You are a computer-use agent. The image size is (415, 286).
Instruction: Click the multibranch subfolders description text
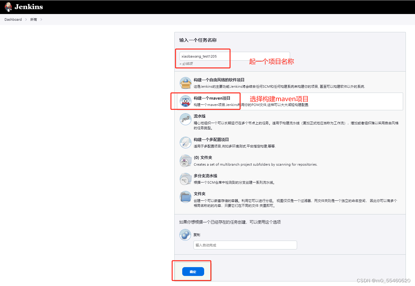(256, 164)
